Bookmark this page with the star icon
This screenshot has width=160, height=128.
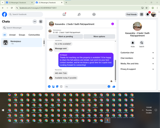pyautogui.click(x=147, y=8)
